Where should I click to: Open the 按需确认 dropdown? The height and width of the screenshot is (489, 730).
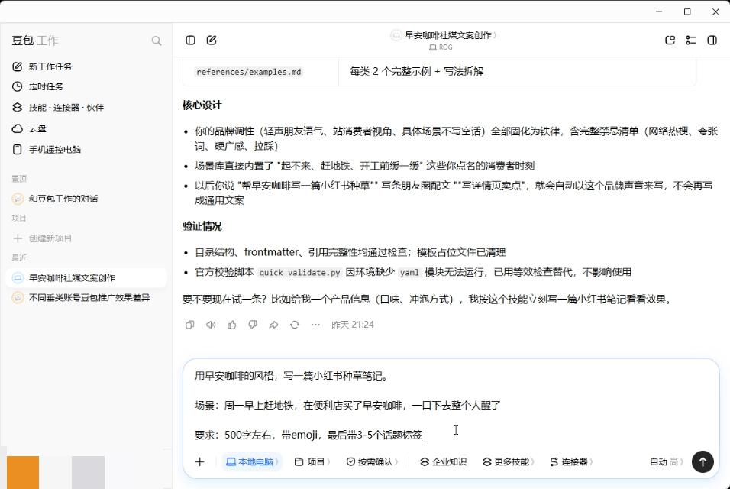click(372, 461)
